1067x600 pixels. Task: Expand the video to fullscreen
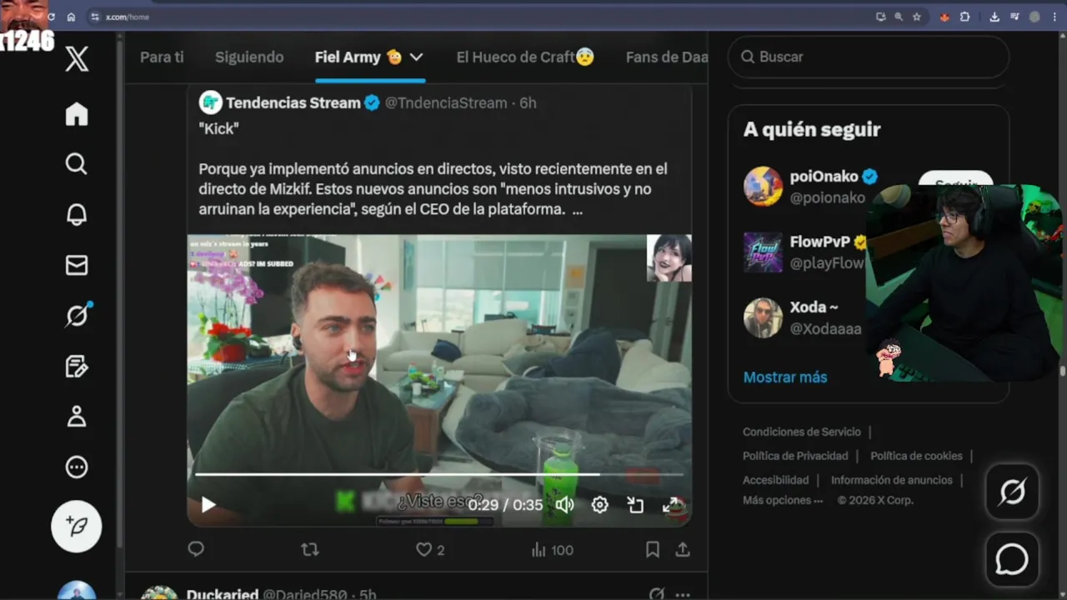670,504
